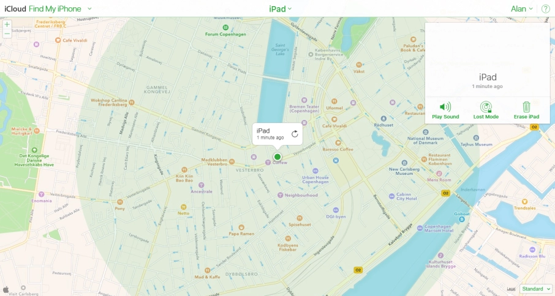Select Urban House Copenhagen hotel marker
The image size is (555, 296).
point(315,171)
